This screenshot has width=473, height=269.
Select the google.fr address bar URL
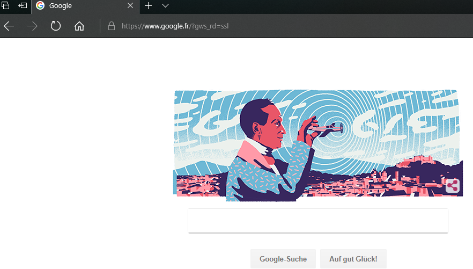pyautogui.click(x=175, y=26)
